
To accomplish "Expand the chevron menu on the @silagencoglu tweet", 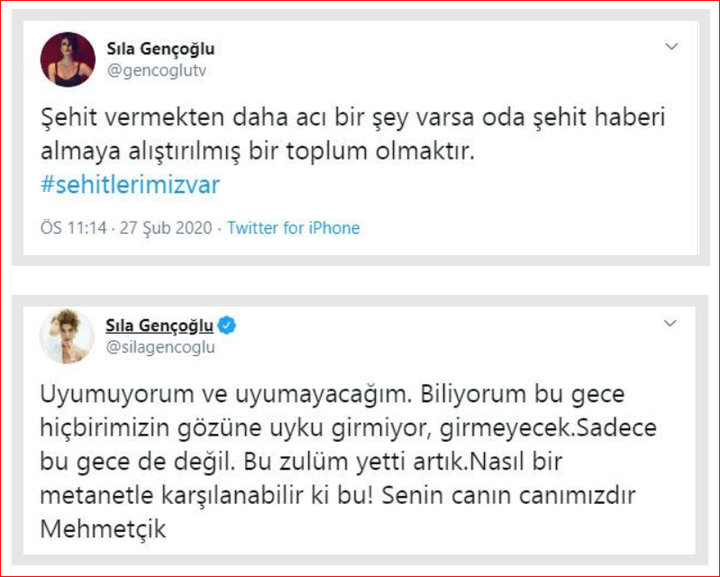I will pos(670,323).
